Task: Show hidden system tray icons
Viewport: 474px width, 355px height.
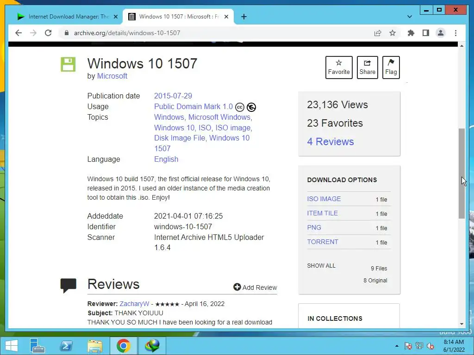Action: click(x=397, y=346)
